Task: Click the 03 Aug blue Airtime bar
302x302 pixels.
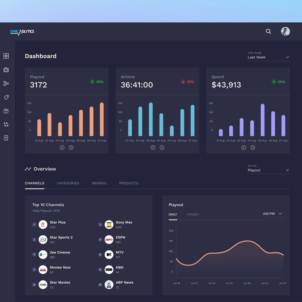Action: click(151, 119)
